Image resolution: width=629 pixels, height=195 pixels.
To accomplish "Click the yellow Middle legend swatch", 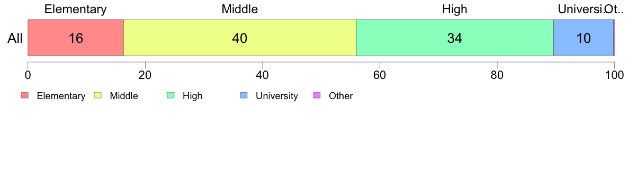I will click(97, 95).
